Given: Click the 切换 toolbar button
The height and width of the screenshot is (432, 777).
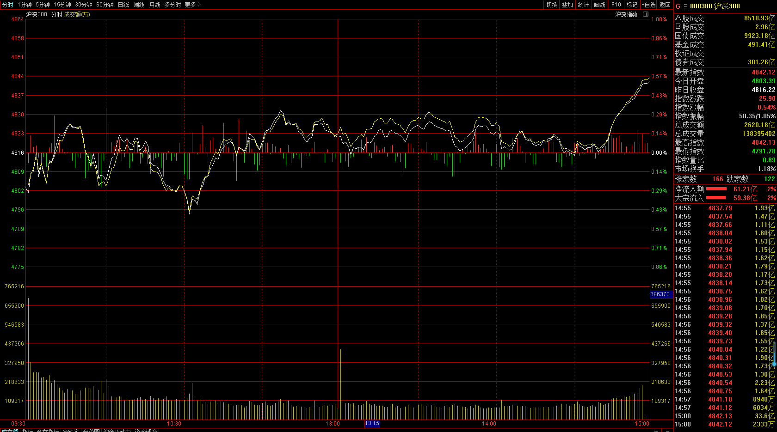Looking at the screenshot, I should [551, 5].
